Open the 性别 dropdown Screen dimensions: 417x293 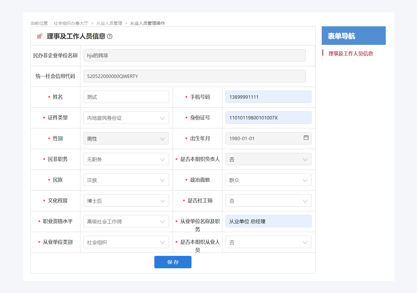(126, 139)
